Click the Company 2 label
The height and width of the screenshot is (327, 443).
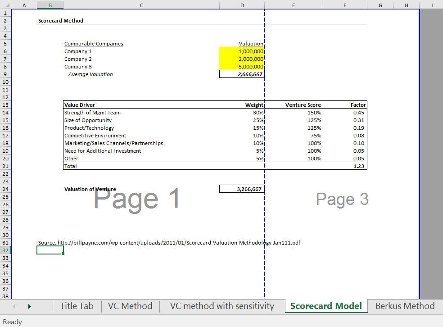[78, 59]
